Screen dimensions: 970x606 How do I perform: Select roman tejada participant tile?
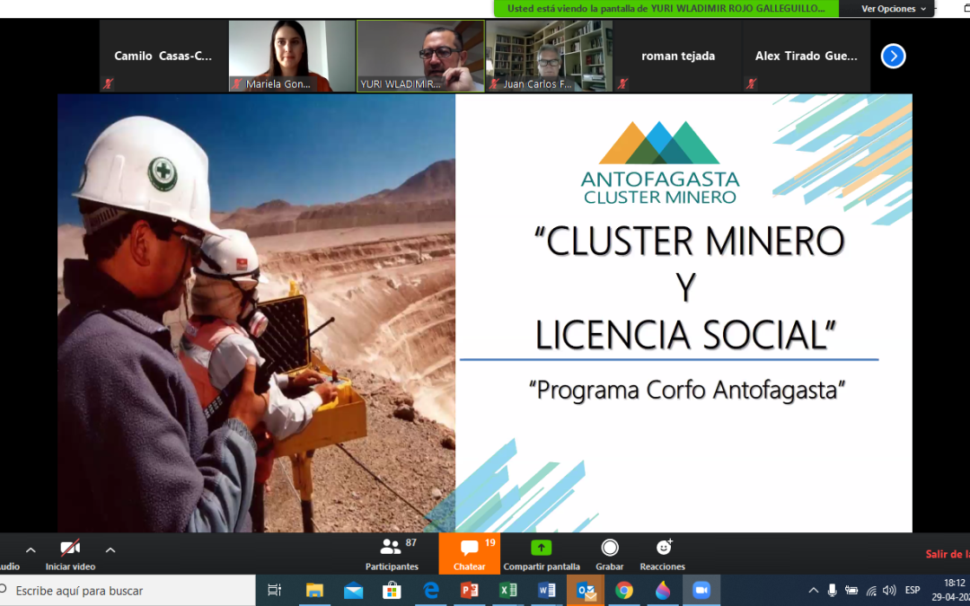coord(678,57)
